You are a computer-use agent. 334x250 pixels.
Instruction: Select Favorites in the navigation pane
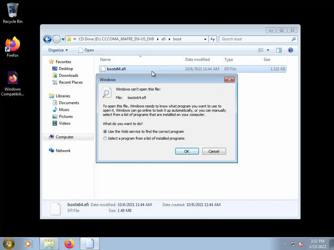[60, 62]
